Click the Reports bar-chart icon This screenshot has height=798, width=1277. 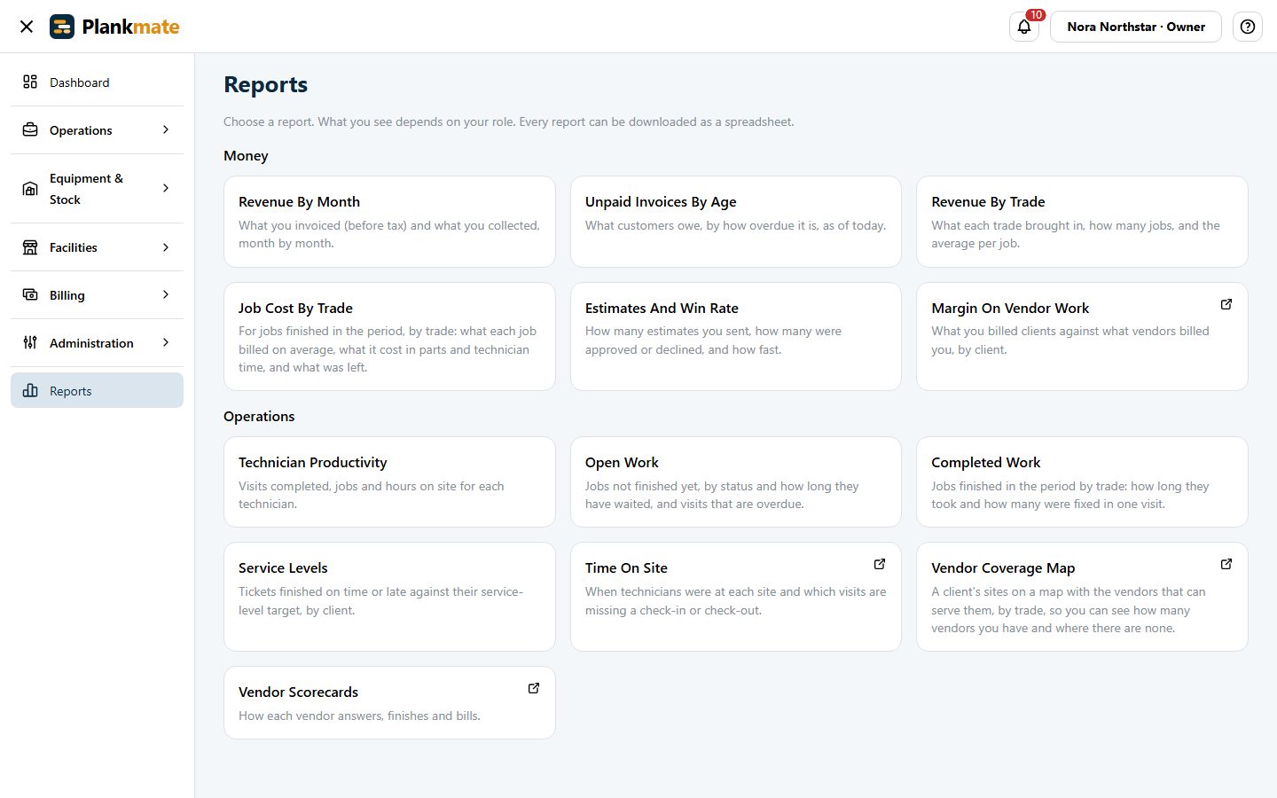pyautogui.click(x=30, y=390)
